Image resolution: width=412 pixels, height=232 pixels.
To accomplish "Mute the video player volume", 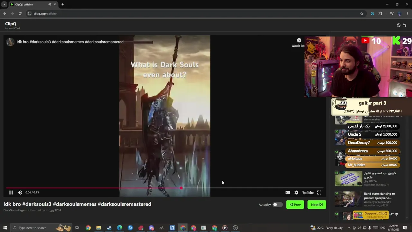I will [x=20, y=192].
